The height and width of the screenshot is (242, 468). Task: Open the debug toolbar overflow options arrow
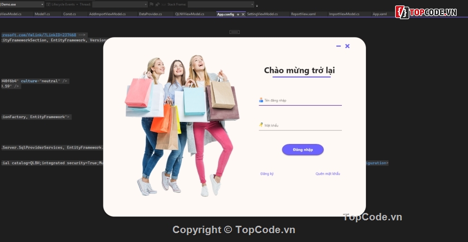click(257, 5)
